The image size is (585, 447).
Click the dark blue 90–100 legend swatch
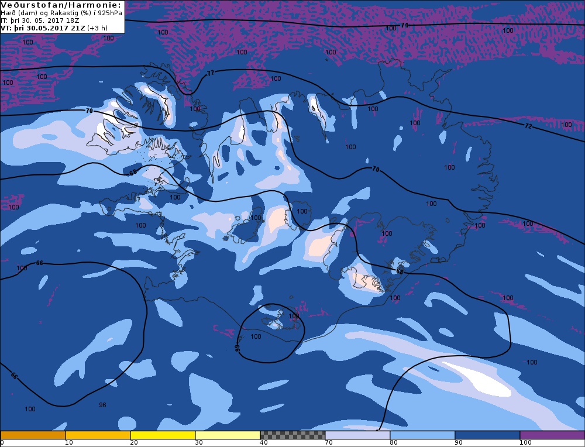(x=487, y=435)
